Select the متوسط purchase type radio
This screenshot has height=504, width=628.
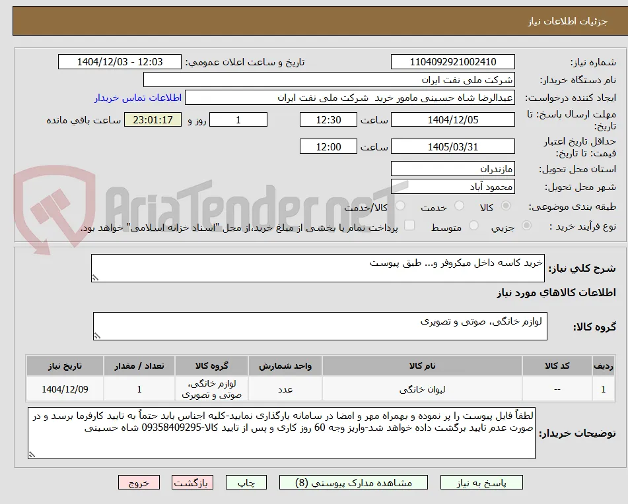click(x=473, y=226)
